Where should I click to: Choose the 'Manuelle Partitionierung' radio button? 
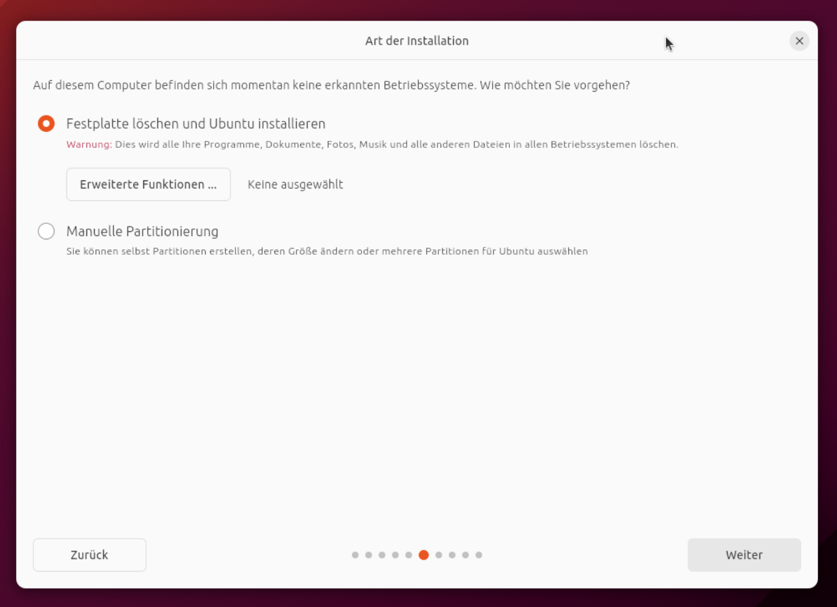(x=46, y=231)
